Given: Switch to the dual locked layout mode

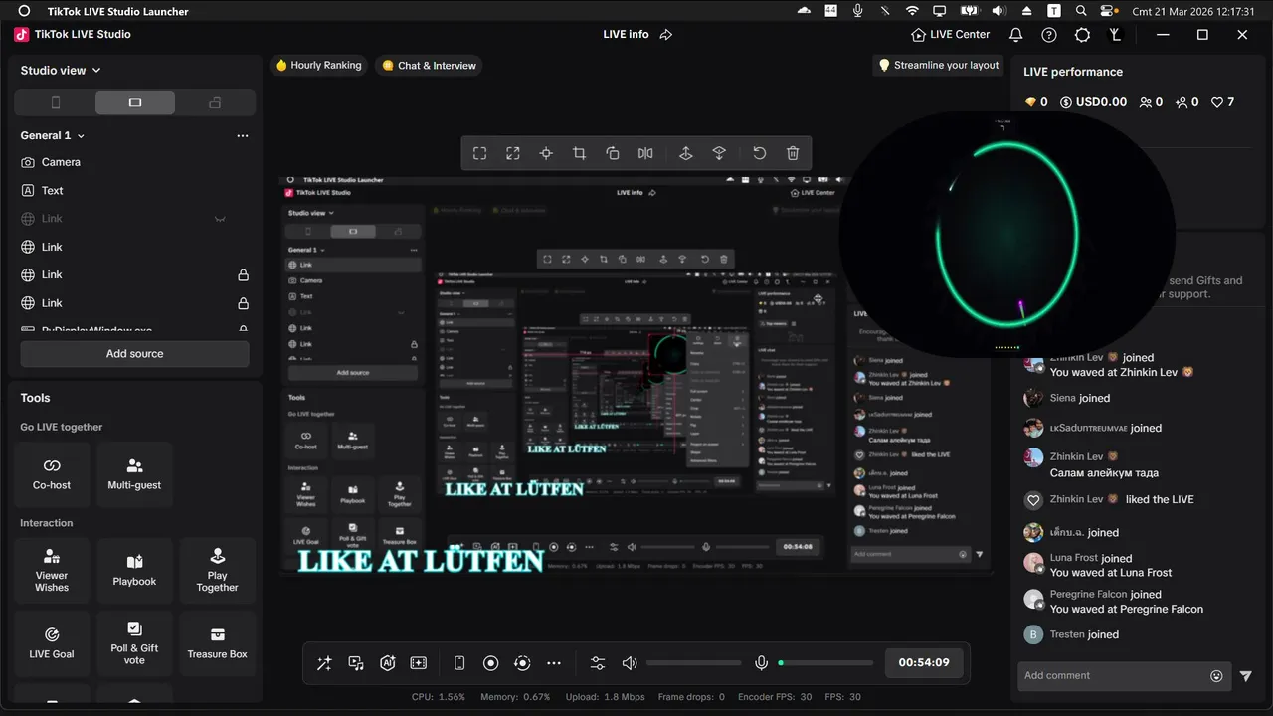Looking at the screenshot, I should click(x=215, y=103).
